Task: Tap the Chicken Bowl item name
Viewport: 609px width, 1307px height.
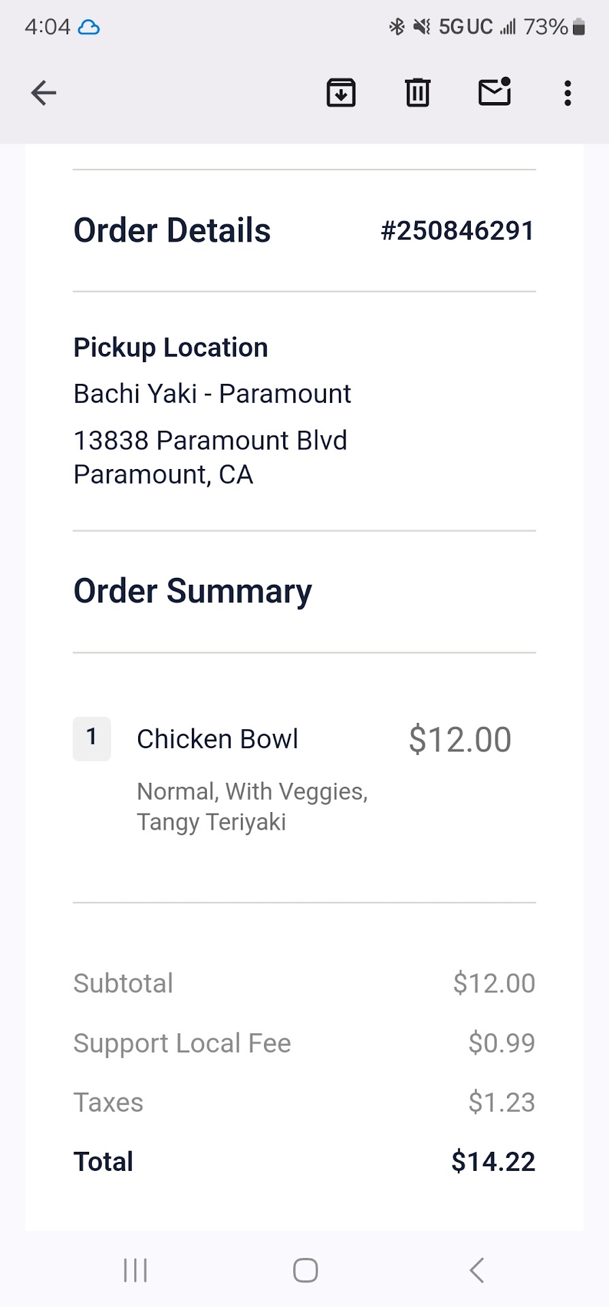Action: 218,739
